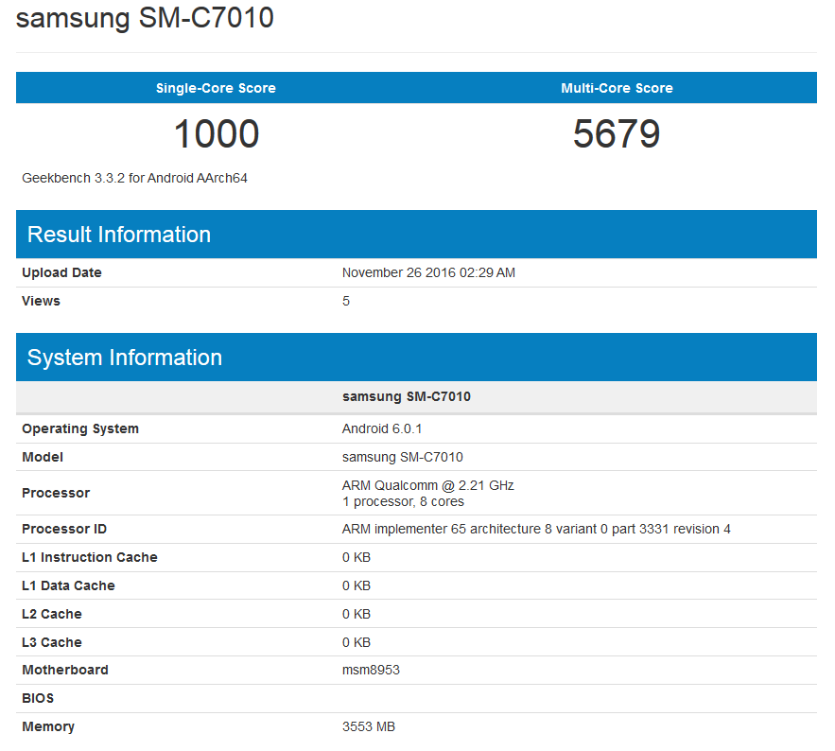Image resolution: width=835 pixels, height=751 pixels.
Task: Click the multi-core score value 5679
Action: (x=617, y=133)
